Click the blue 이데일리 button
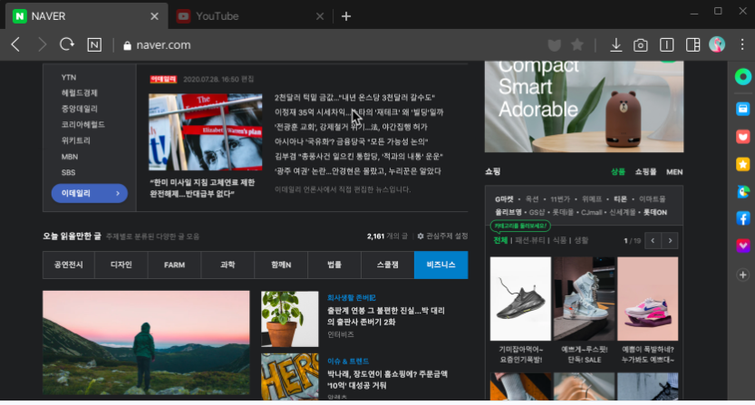This screenshot has height=405, width=755. point(90,193)
